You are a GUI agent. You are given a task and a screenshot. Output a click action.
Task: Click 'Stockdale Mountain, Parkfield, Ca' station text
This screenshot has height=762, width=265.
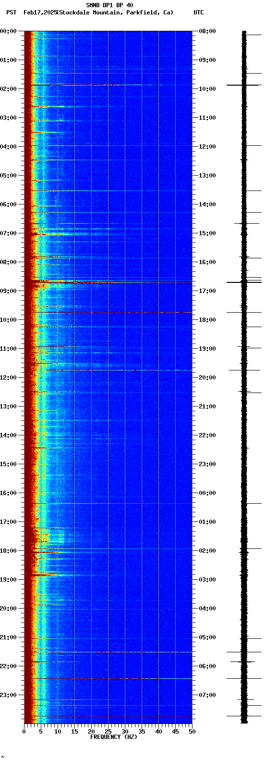115,13
